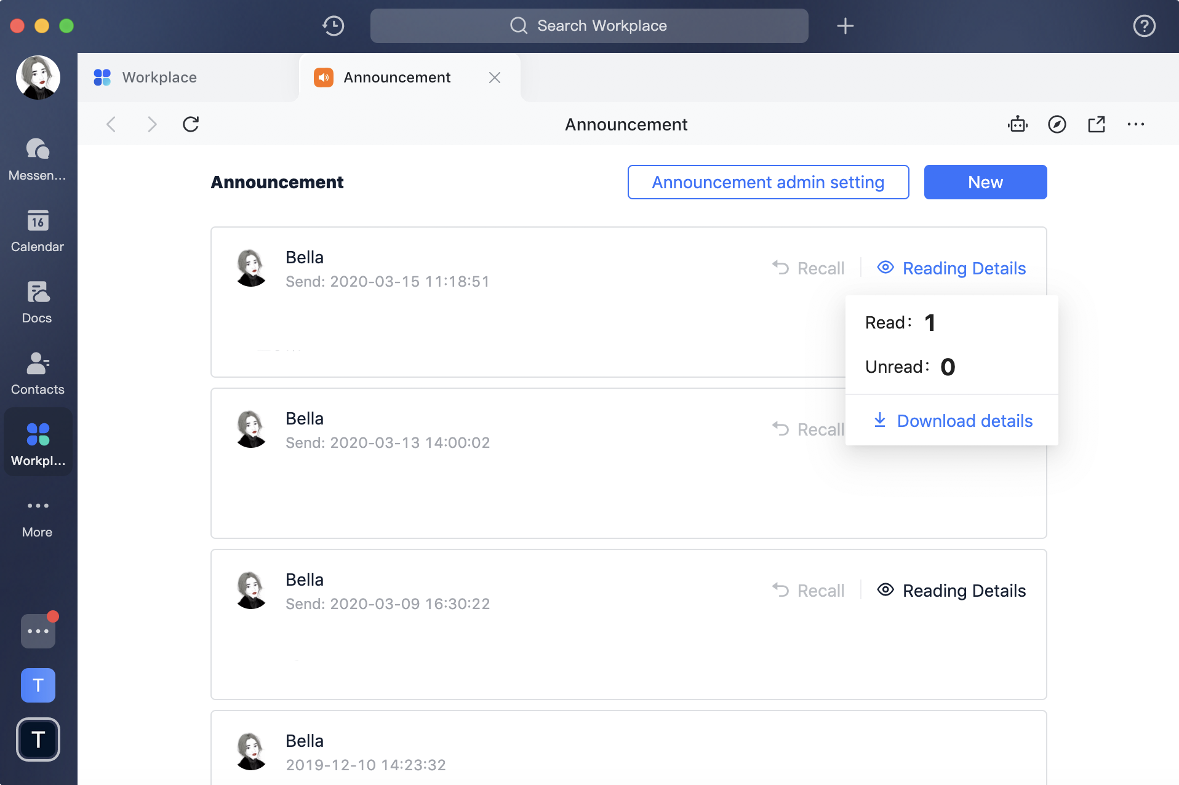Click the help question mark icon
The height and width of the screenshot is (785, 1179).
(1144, 26)
